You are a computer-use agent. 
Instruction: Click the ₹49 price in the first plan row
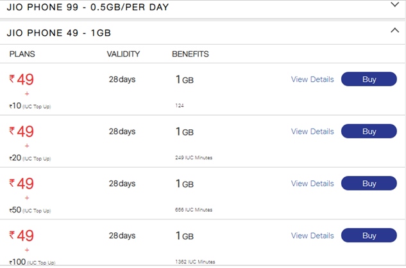tap(22, 79)
